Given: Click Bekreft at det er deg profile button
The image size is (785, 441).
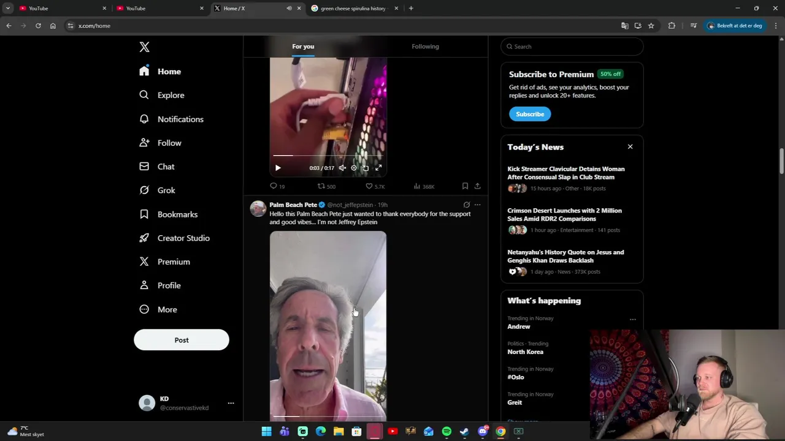Looking at the screenshot, I should pos(735,26).
